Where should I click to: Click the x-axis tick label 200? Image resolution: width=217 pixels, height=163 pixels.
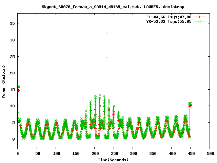pos(95,153)
